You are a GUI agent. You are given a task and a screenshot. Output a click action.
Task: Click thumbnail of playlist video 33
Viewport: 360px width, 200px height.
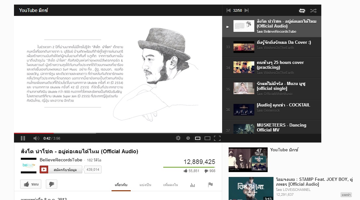(x=244, y=47)
